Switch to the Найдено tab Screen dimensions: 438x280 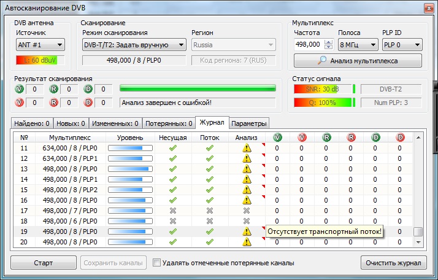click(32, 123)
